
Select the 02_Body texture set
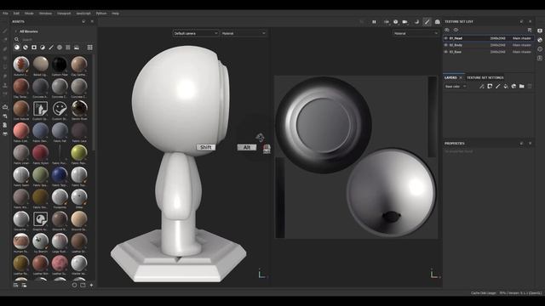tap(488, 45)
